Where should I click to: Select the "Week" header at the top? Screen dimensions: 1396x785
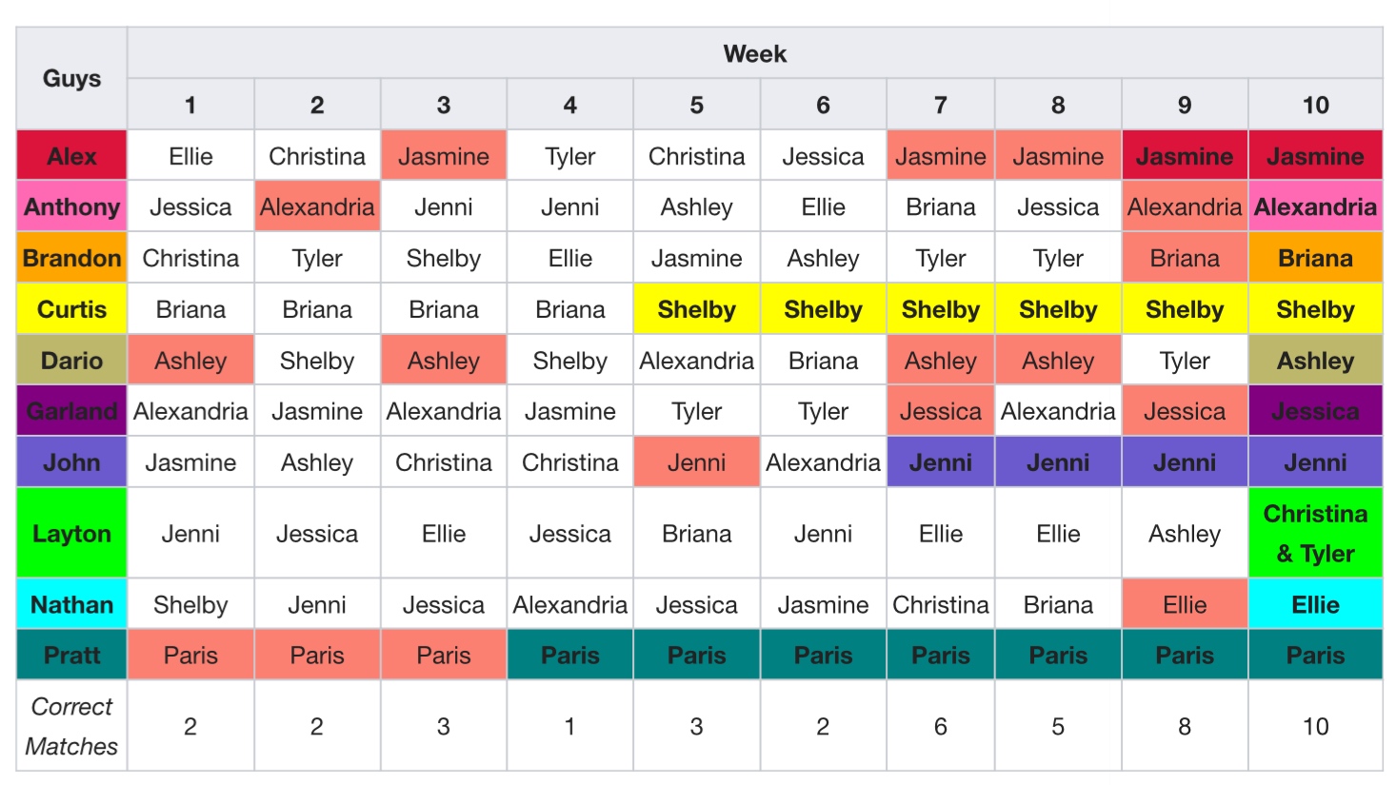click(754, 53)
